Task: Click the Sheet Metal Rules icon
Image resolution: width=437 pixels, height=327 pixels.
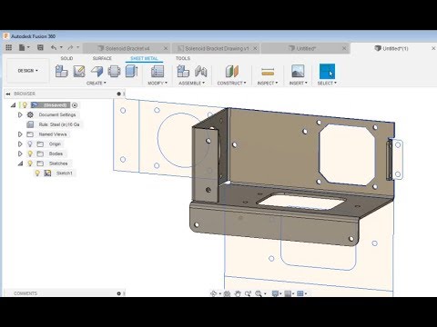Action: (158, 72)
